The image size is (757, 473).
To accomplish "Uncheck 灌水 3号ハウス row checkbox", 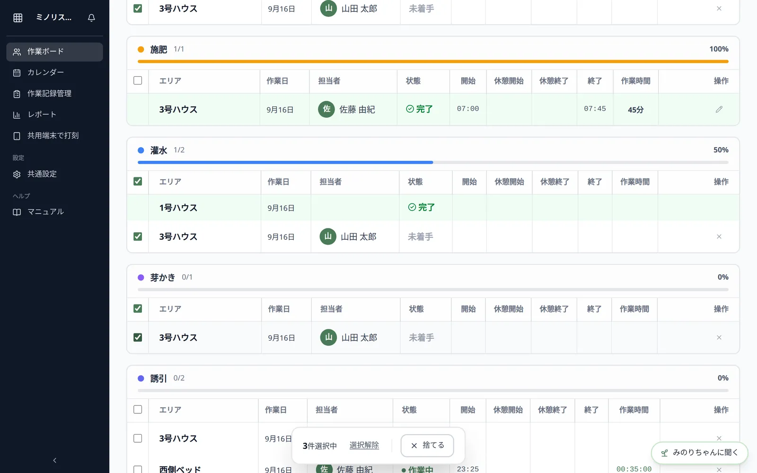I will [x=138, y=236].
